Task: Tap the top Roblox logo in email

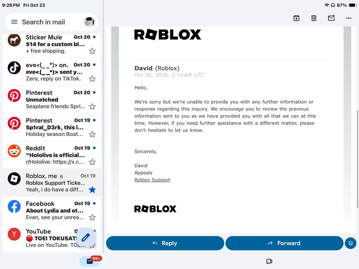Action: point(168,35)
